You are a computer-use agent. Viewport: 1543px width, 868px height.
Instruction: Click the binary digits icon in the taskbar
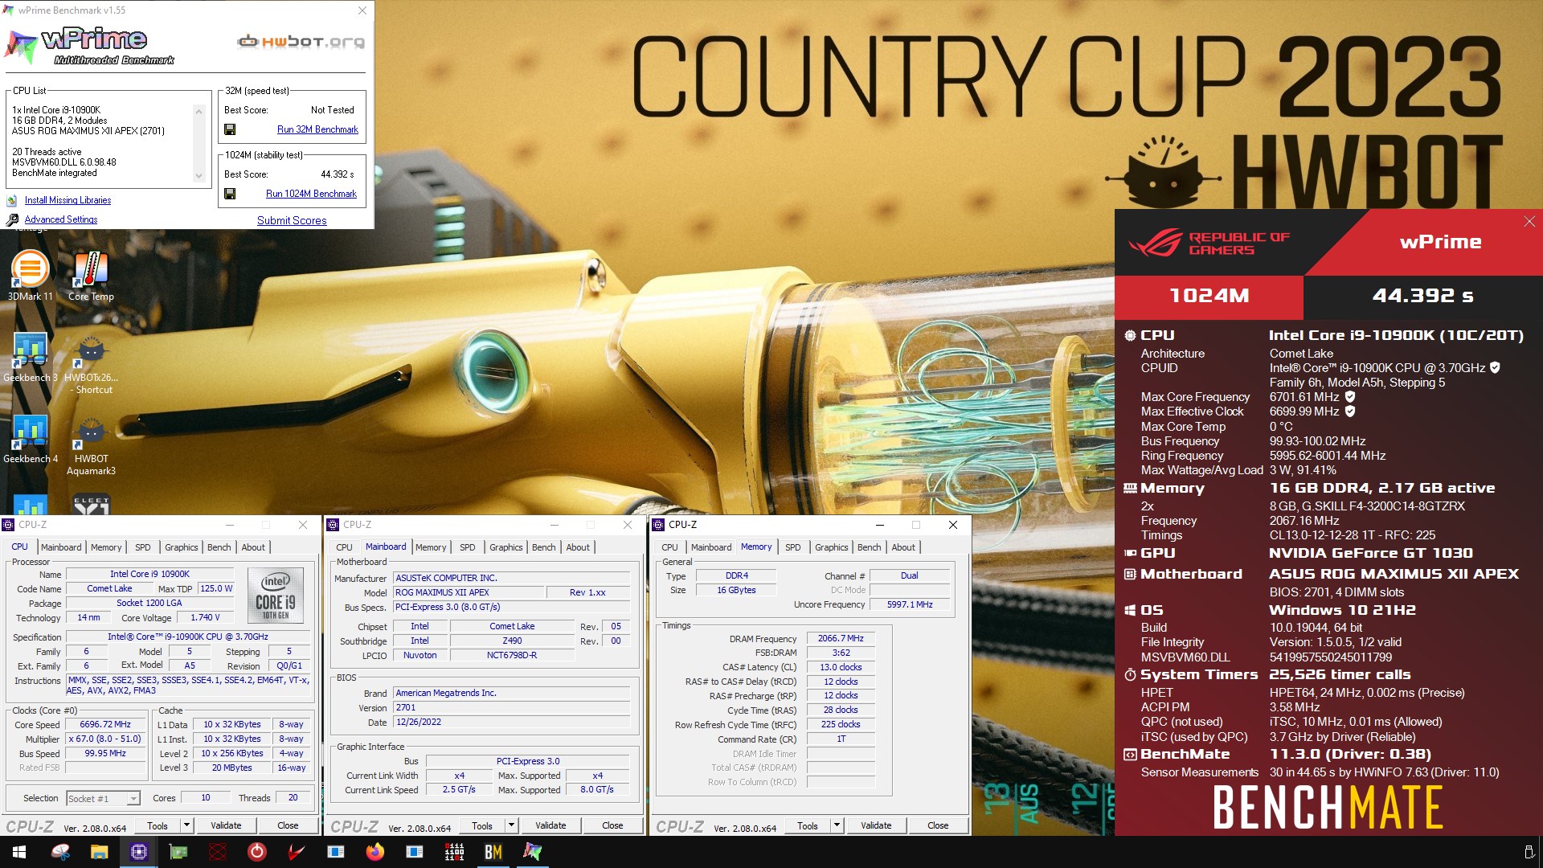click(x=454, y=852)
